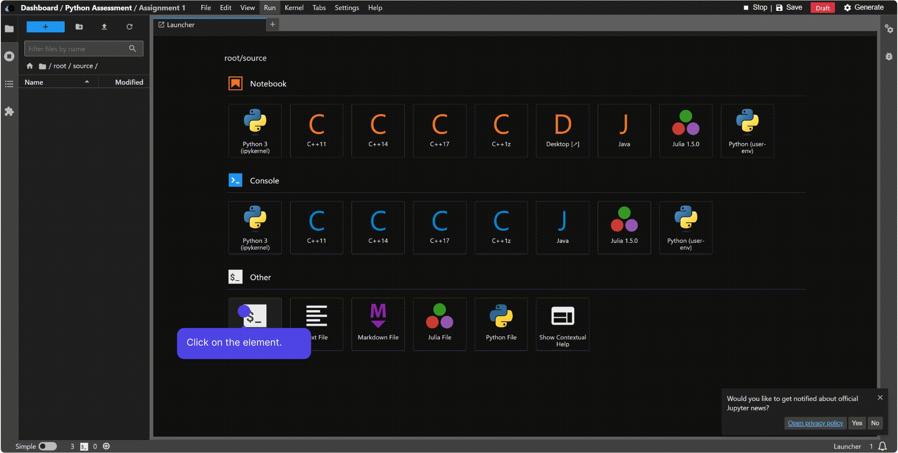Open Table of Contents sidebar
The height and width of the screenshot is (453, 898).
pyautogui.click(x=9, y=84)
